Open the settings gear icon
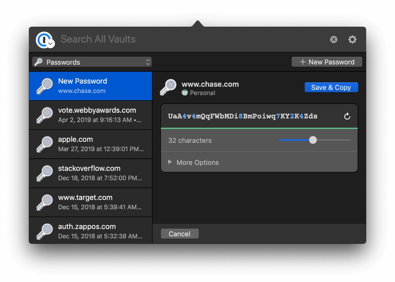The width and height of the screenshot is (395, 282). click(352, 39)
